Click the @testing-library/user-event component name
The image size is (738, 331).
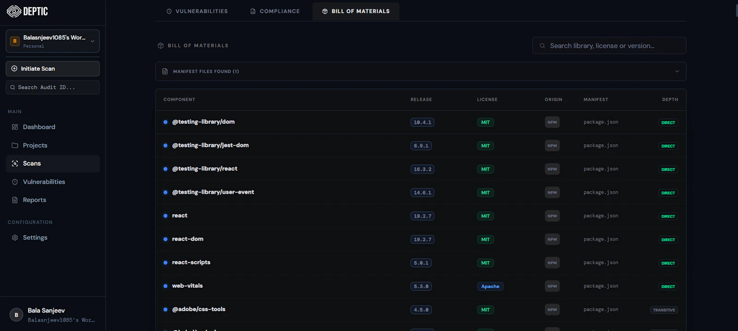point(213,192)
